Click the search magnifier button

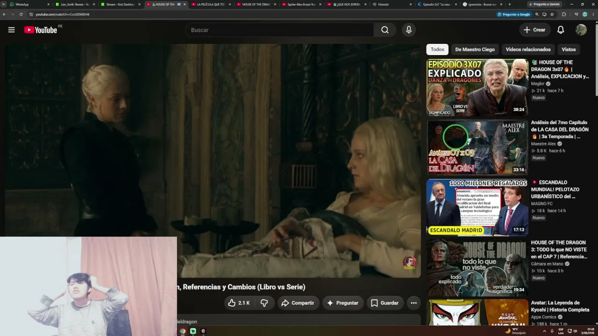pos(384,30)
